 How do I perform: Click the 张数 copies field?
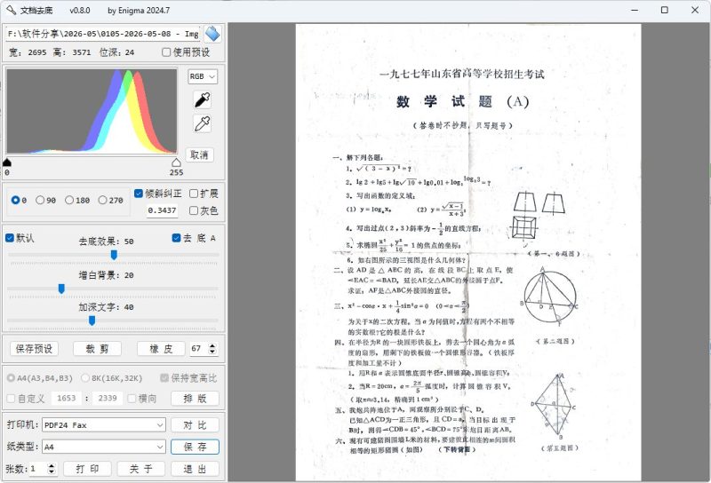(38, 469)
